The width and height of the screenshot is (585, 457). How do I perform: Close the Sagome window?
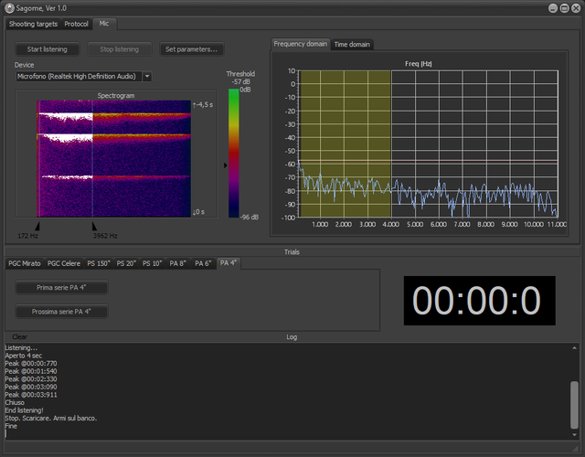576,8
